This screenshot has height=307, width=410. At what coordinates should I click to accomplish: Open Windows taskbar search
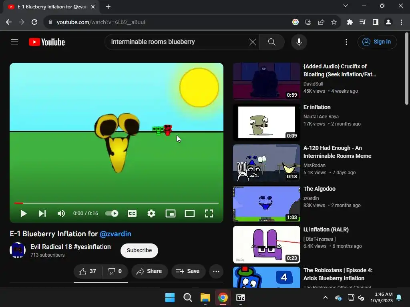click(x=187, y=297)
